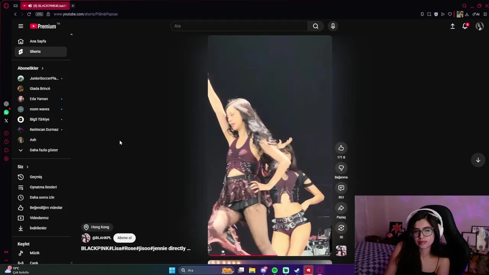Select Shorts in the sidebar

coord(40,52)
